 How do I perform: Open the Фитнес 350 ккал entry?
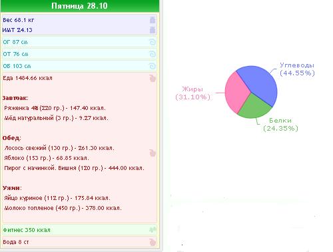pos(27,230)
